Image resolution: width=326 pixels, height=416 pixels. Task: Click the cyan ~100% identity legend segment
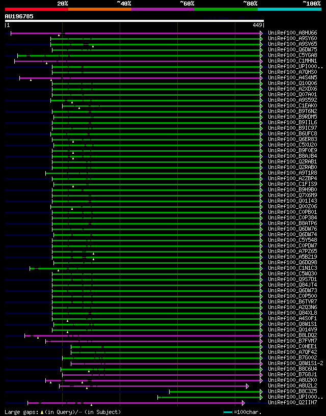(290, 9)
